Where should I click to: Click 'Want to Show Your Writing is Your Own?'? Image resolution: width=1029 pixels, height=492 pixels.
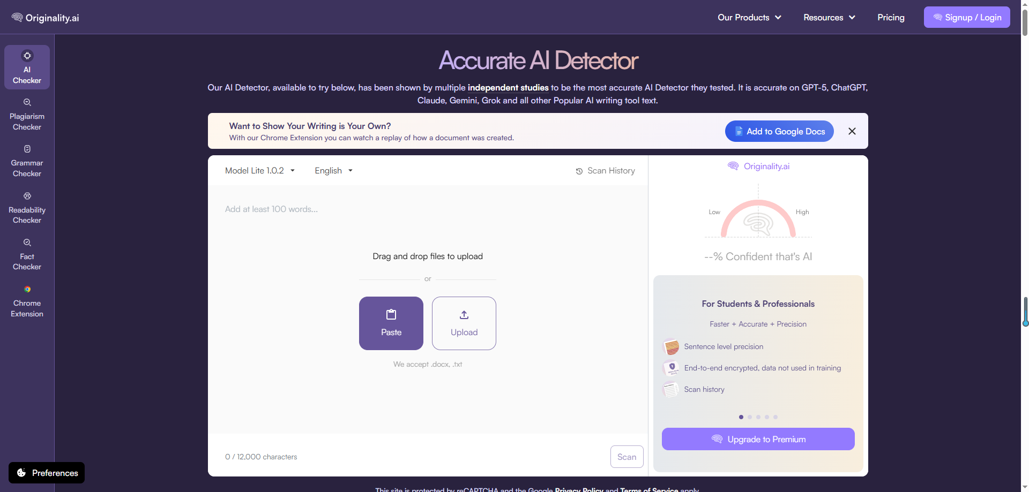[x=310, y=126]
